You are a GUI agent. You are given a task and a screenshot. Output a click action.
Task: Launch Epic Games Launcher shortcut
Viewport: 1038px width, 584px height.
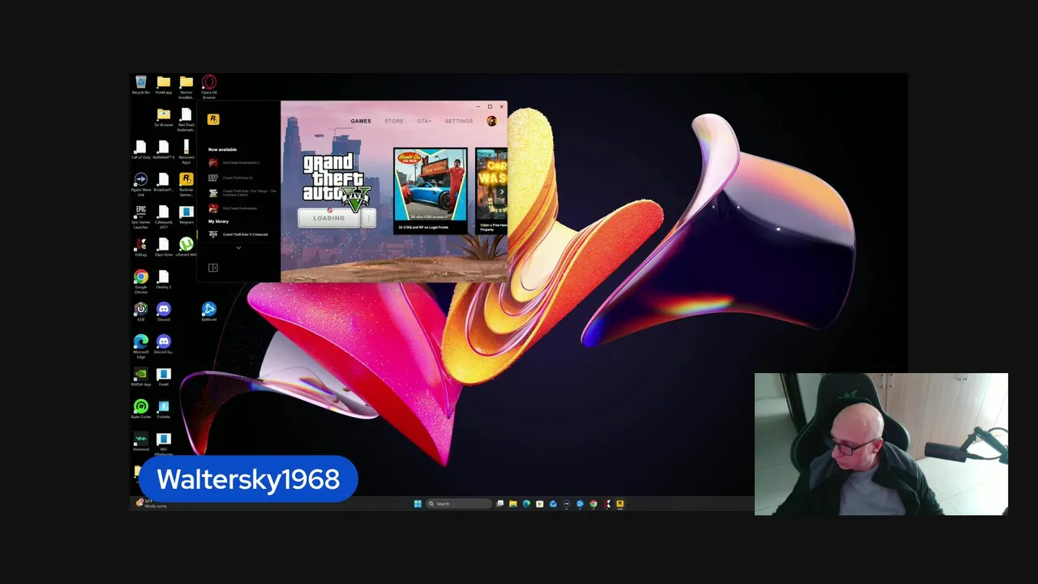point(141,217)
